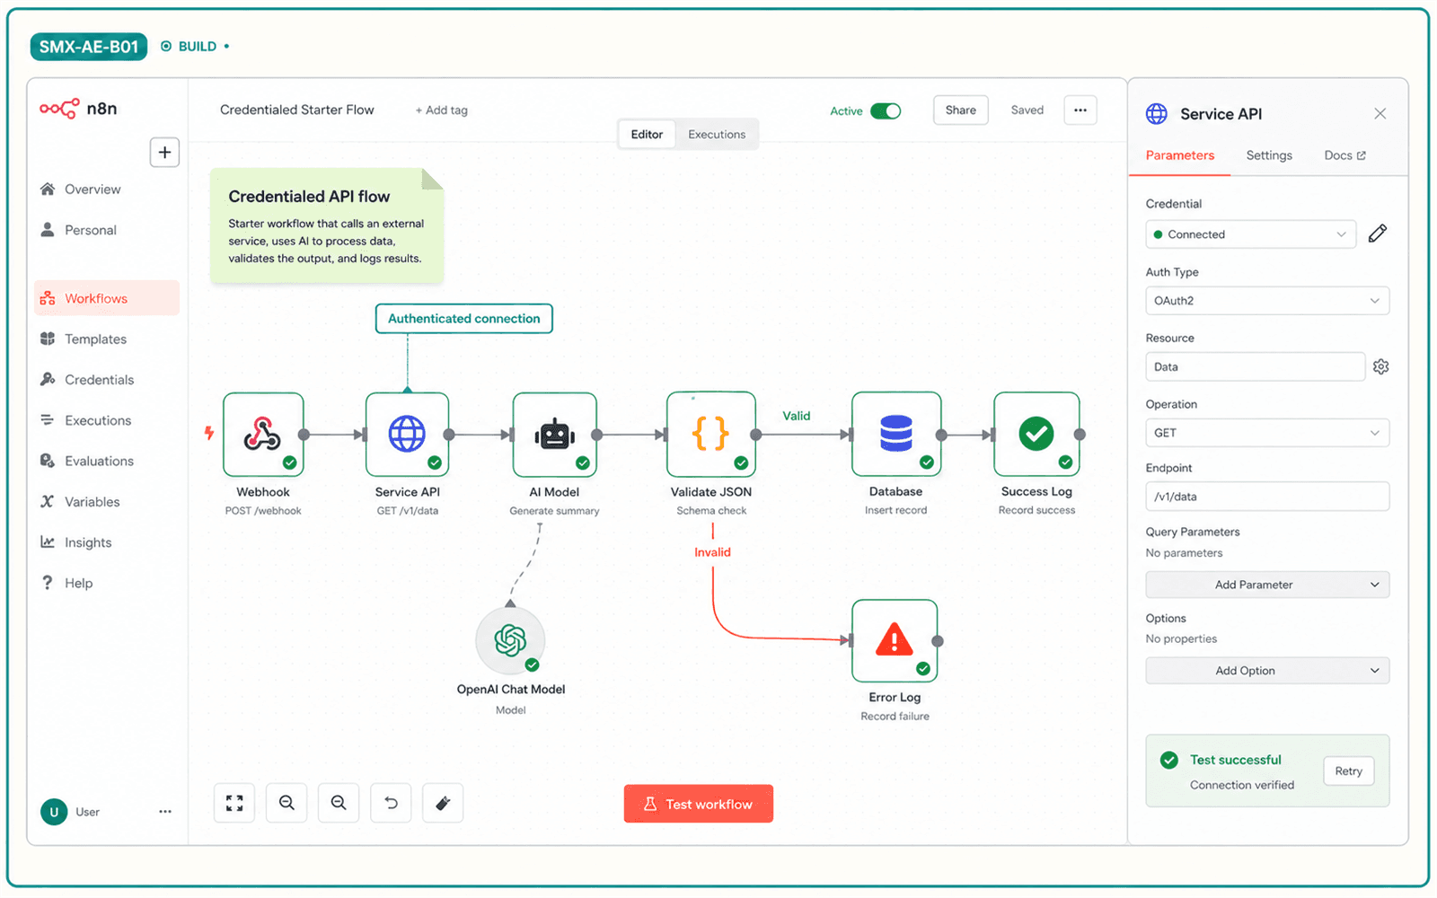This screenshot has height=898, width=1437.
Task: Select the OpenAI Chat Model node
Action: click(x=510, y=640)
